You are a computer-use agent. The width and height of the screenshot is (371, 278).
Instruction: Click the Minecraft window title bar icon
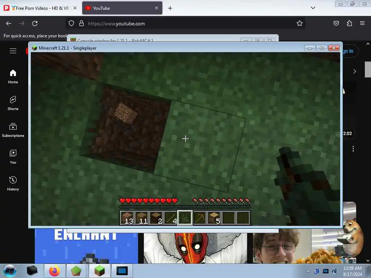34,48
